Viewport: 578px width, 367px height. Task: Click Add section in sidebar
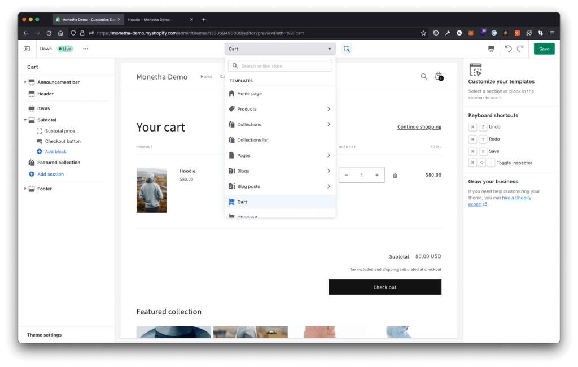[50, 174]
